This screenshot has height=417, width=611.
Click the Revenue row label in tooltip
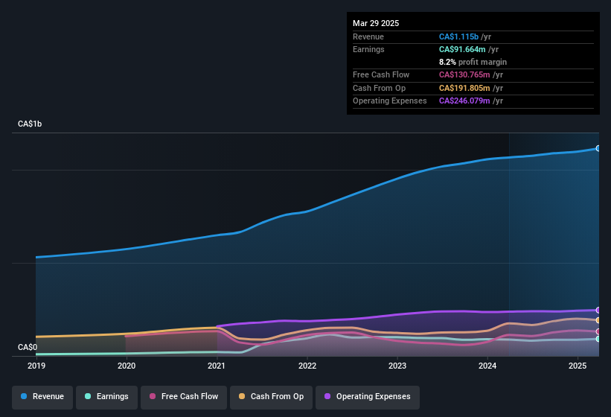tap(368, 36)
